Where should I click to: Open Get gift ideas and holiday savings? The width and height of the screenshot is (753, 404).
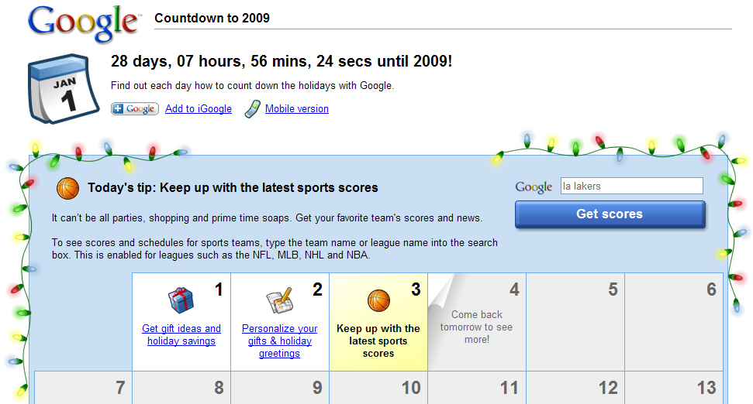tap(181, 334)
